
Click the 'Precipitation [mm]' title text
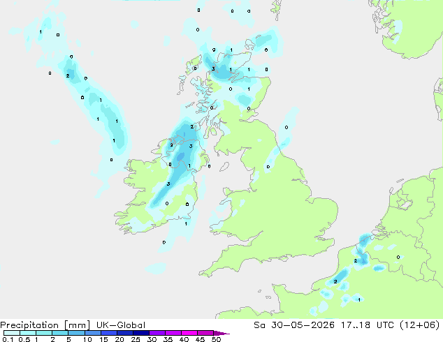45,325
